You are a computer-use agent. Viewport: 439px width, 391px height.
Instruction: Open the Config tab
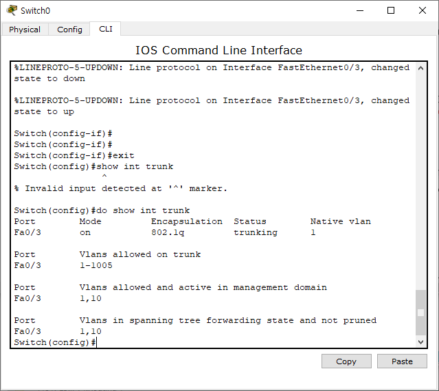tap(69, 30)
